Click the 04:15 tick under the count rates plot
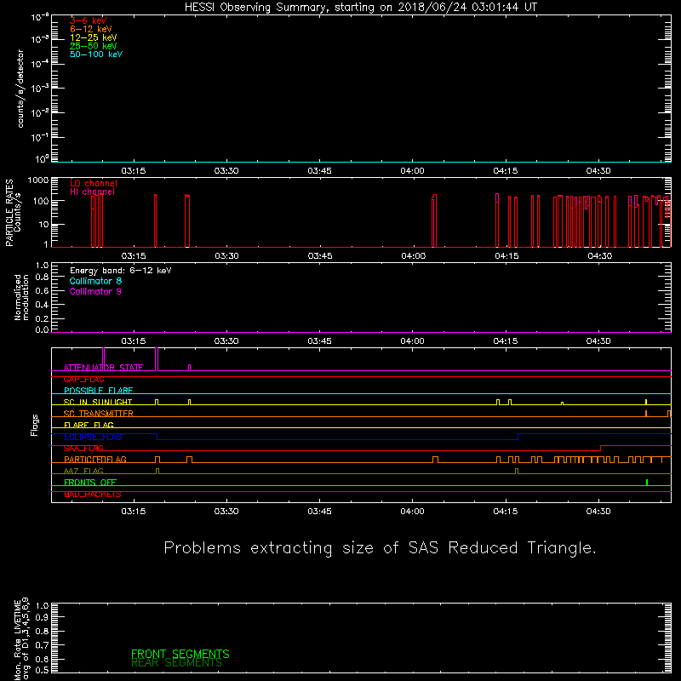Image resolution: width=681 pixels, height=681 pixels. pyautogui.click(x=506, y=171)
